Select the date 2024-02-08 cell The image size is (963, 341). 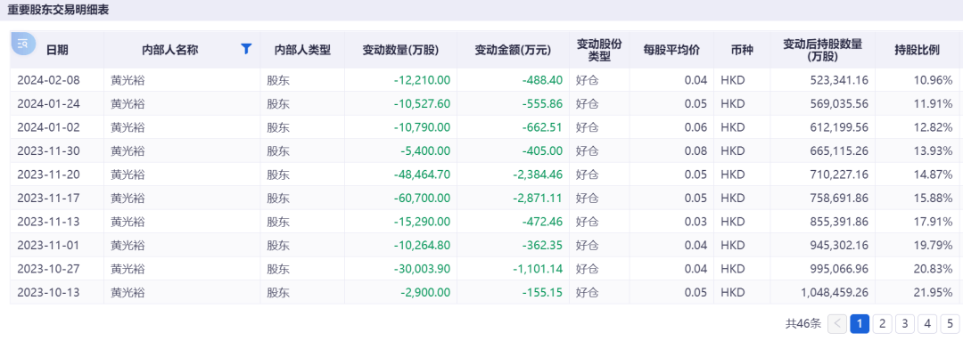tap(48, 80)
